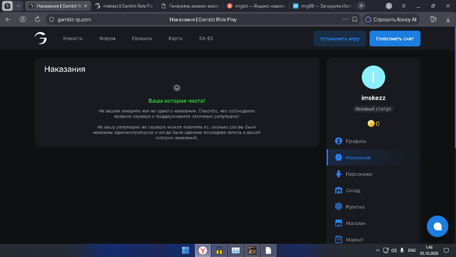This screenshot has height=257, width=456.
Task: Open Карта in site navigation
Action: (175, 38)
